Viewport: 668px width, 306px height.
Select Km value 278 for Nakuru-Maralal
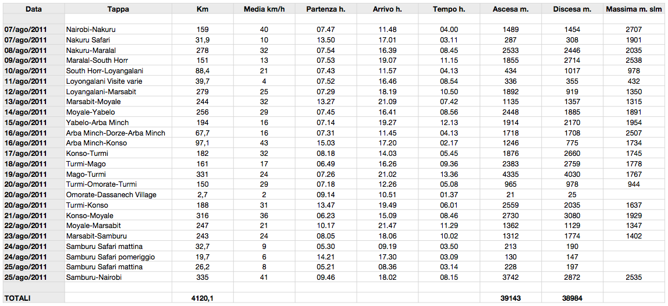tap(202, 50)
